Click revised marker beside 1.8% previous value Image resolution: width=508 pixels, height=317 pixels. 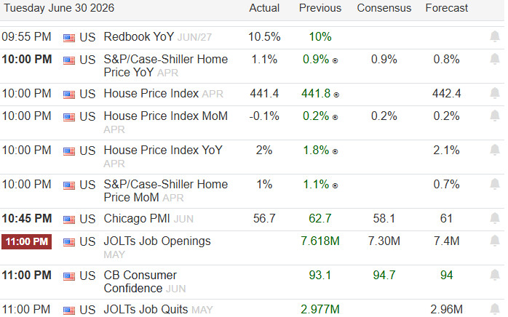336,151
